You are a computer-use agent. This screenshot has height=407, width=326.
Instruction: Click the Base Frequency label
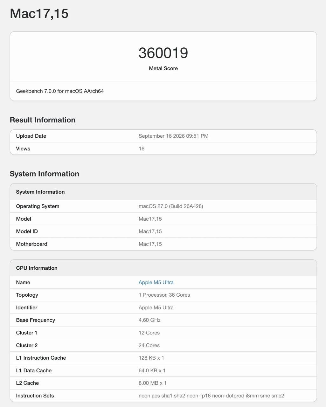pyautogui.click(x=36, y=320)
